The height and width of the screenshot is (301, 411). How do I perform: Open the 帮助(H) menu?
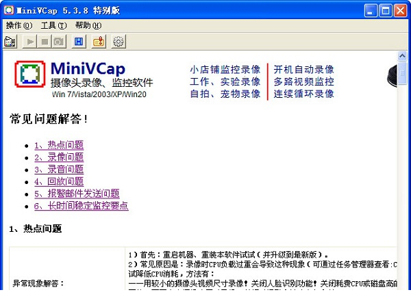click(88, 25)
